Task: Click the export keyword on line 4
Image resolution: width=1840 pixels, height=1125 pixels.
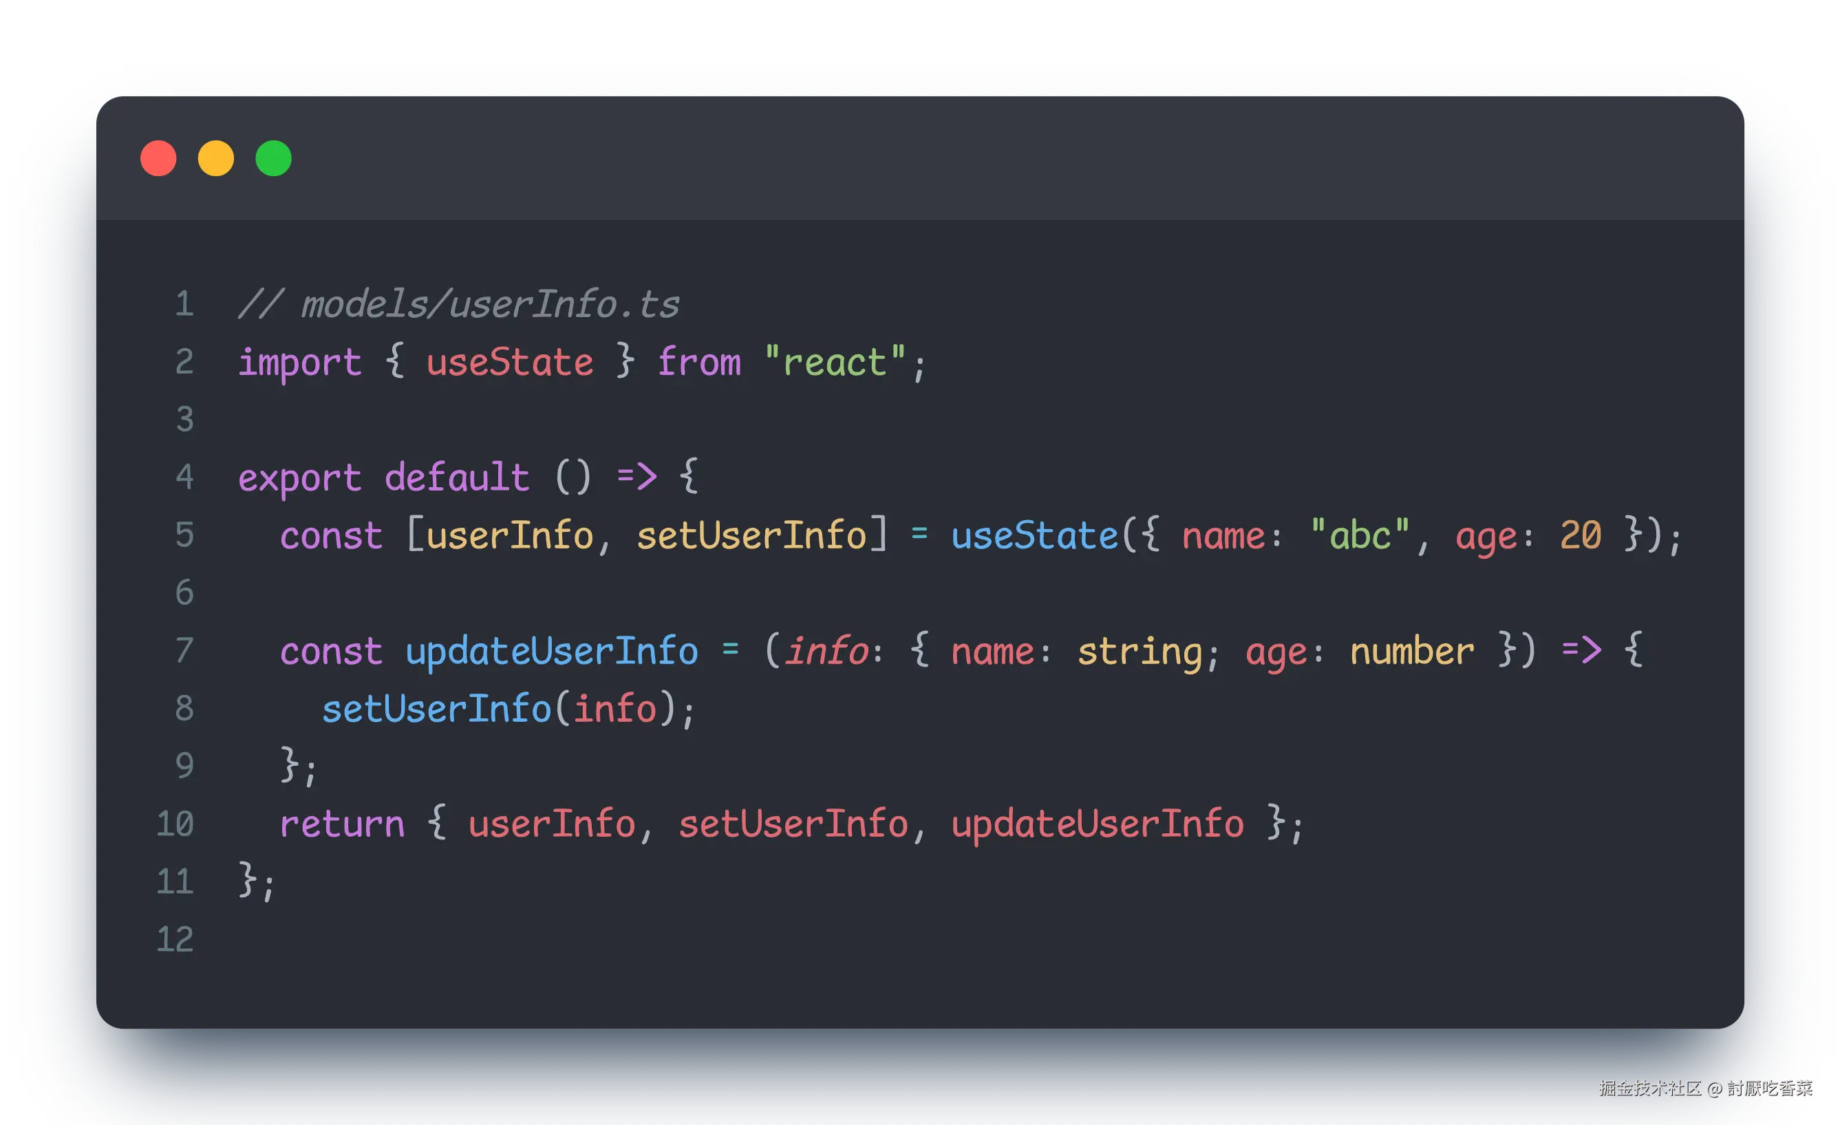Action: click(299, 478)
